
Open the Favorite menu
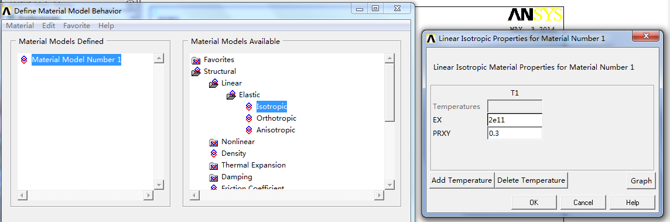tap(77, 26)
